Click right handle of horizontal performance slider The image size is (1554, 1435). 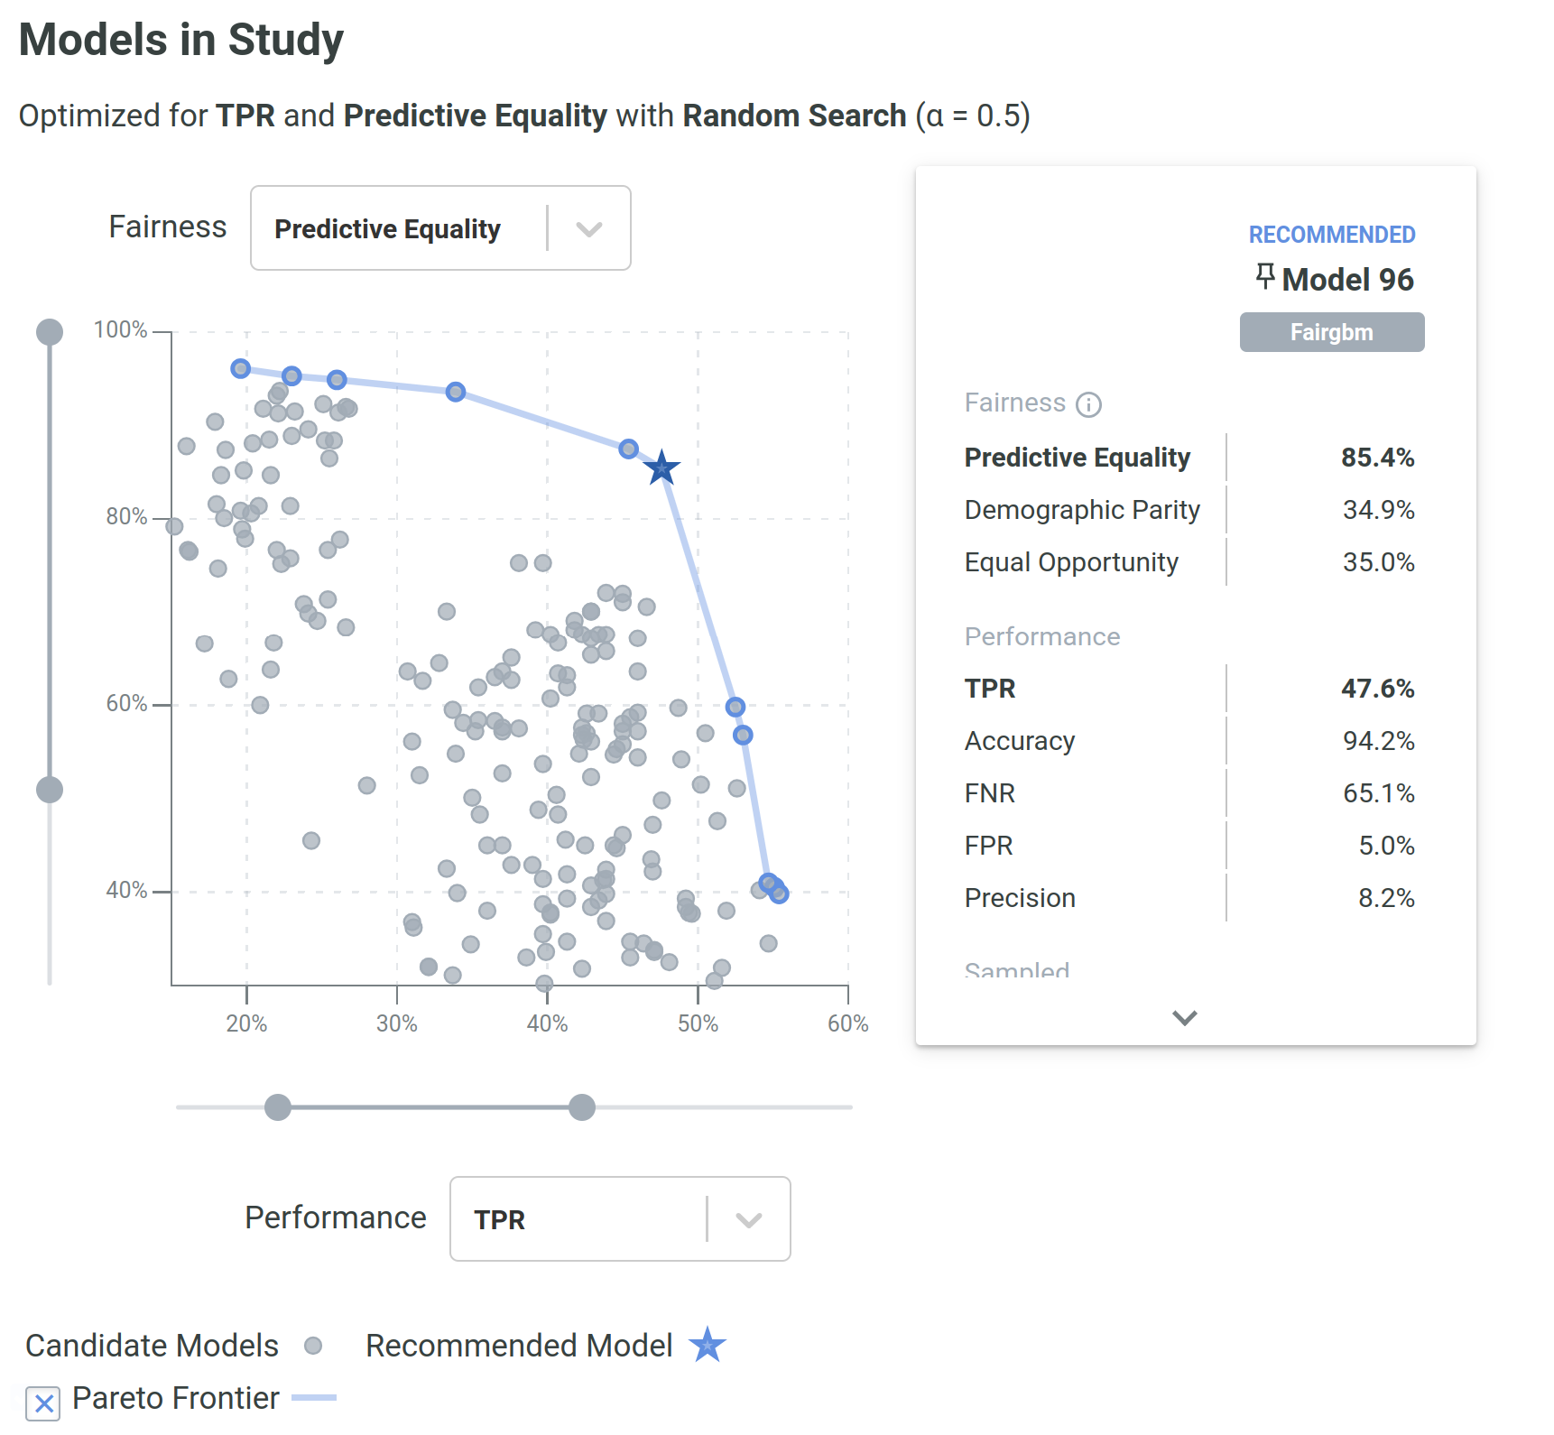[582, 1107]
